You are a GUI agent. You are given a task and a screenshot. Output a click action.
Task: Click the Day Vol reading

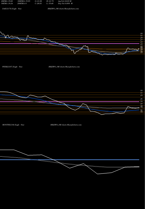pyautogui.click(x=65, y=3)
